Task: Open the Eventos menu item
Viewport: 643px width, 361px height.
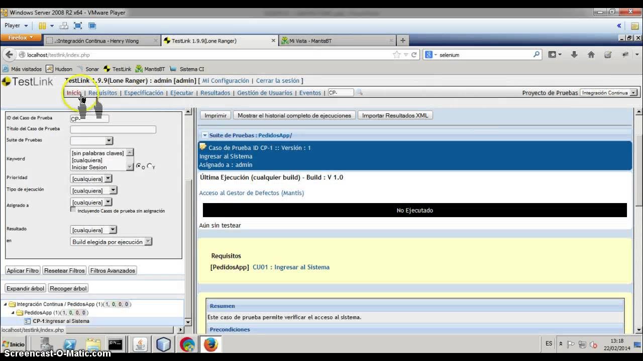Action: 310,93
